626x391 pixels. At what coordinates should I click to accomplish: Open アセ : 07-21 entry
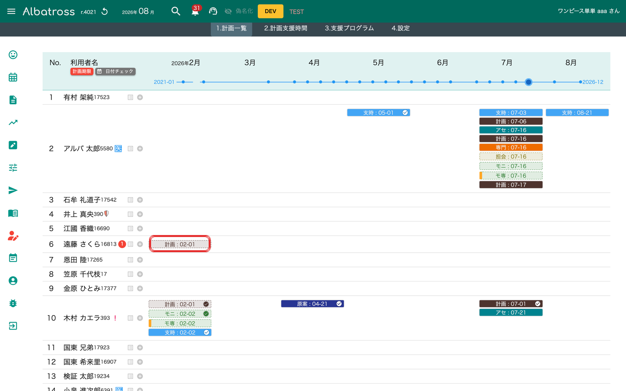511,312
